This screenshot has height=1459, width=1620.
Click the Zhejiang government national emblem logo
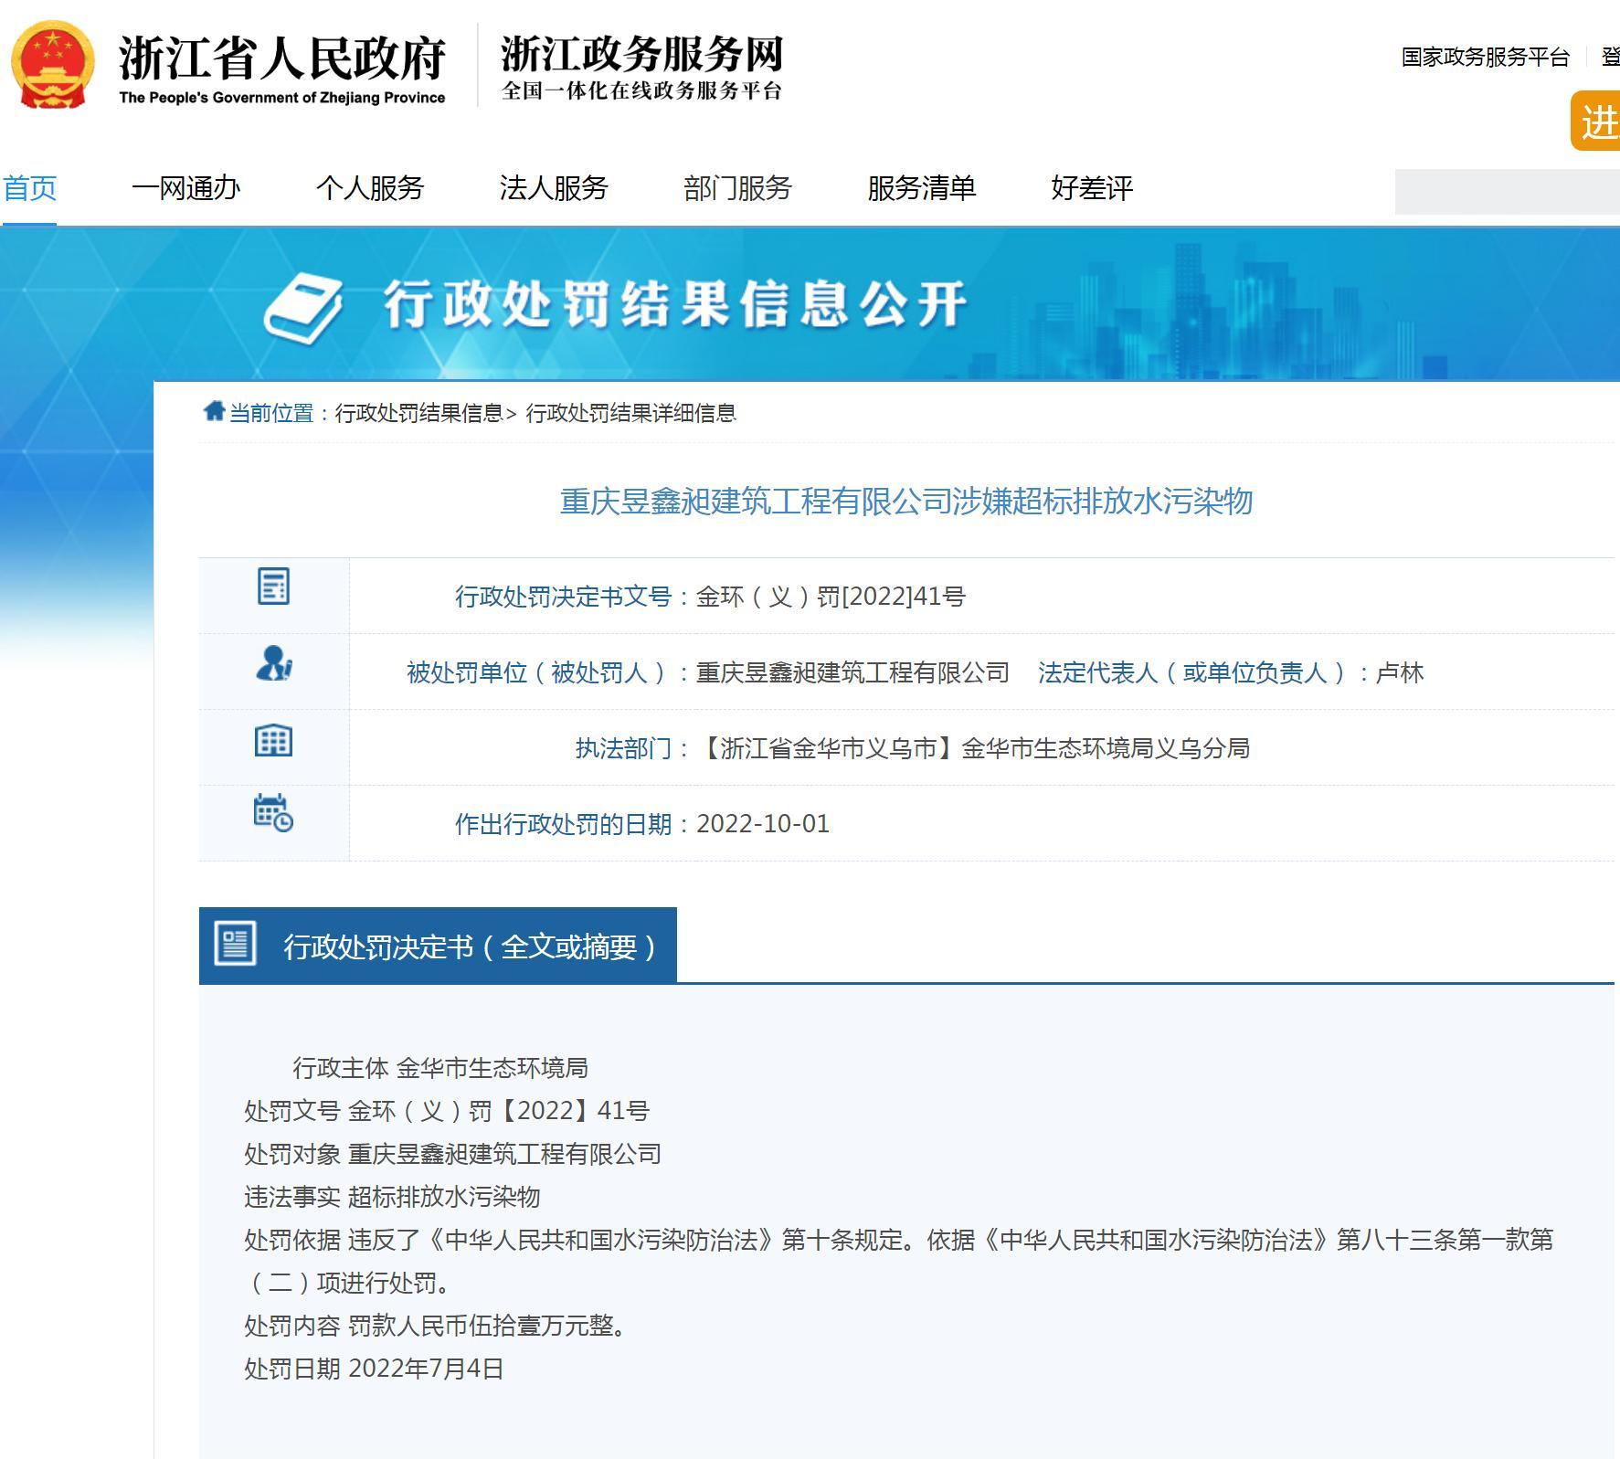point(52,65)
